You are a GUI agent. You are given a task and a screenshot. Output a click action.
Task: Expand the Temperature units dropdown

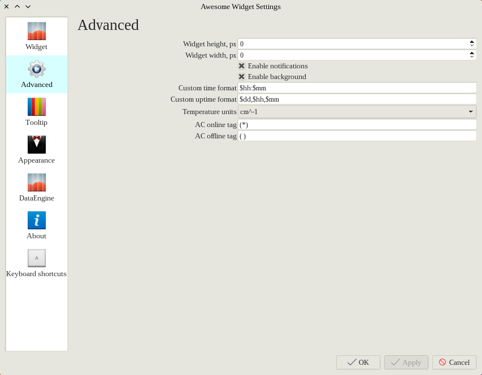click(357, 112)
